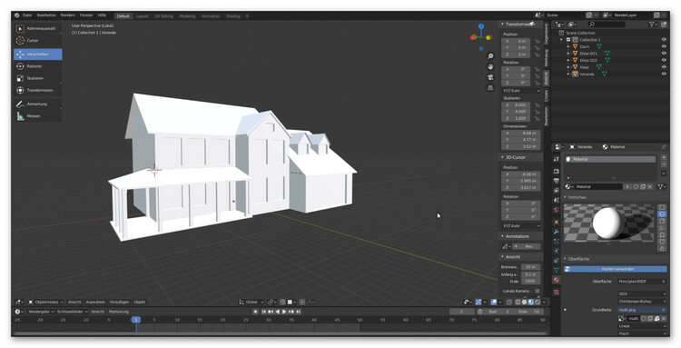Activate the Verschieben move tool
This screenshot has width=681, height=348.
pos(38,55)
